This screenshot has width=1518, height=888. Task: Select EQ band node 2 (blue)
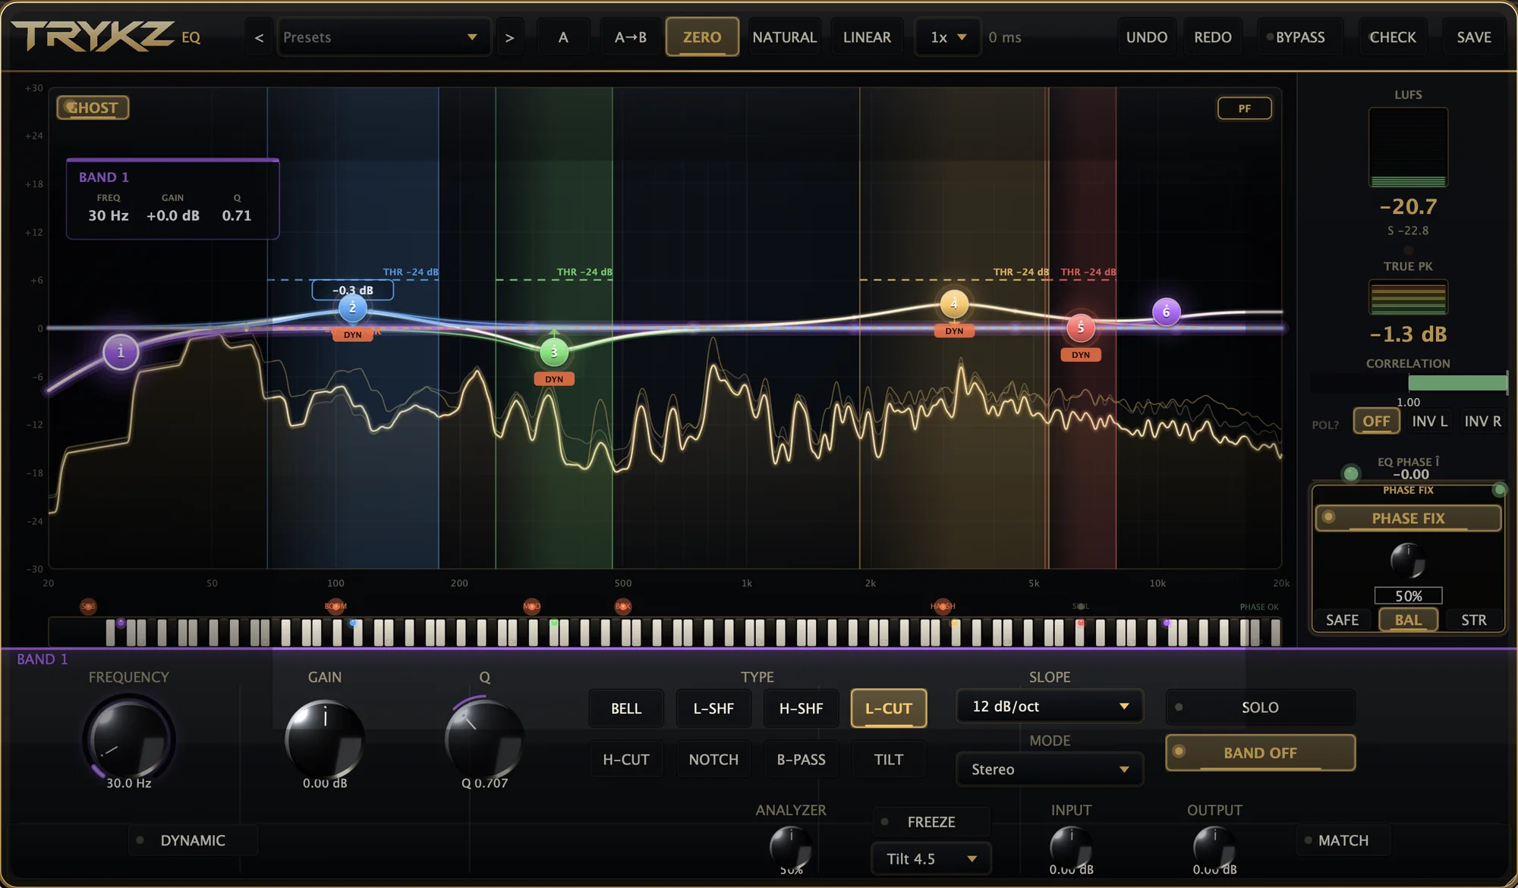(x=352, y=308)
